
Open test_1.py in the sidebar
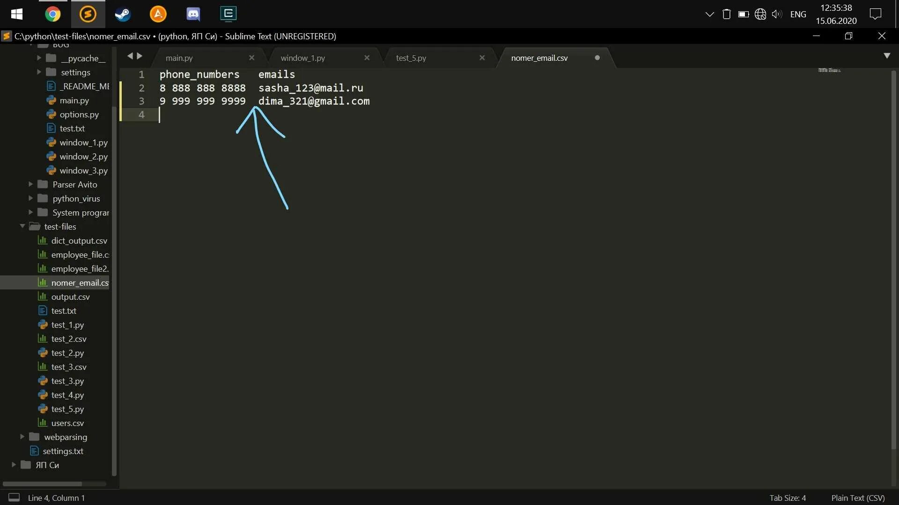[x=67, y=325]
